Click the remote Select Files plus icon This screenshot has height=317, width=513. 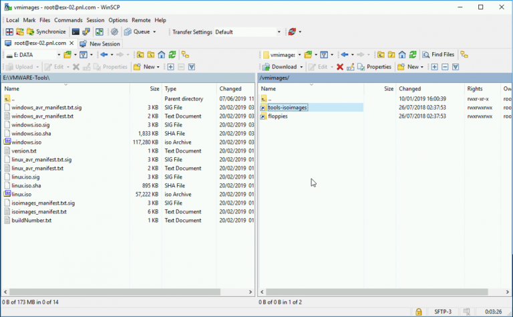tap(434, 67)
